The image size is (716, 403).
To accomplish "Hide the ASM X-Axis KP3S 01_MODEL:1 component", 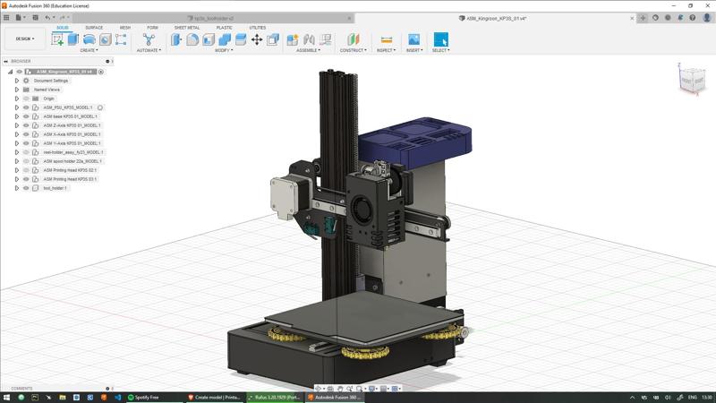I will (26, 134).
